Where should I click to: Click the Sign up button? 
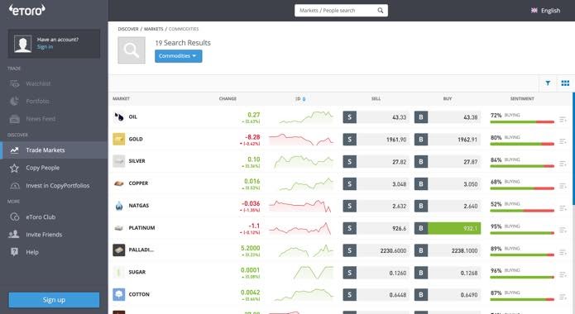[54, 300]
